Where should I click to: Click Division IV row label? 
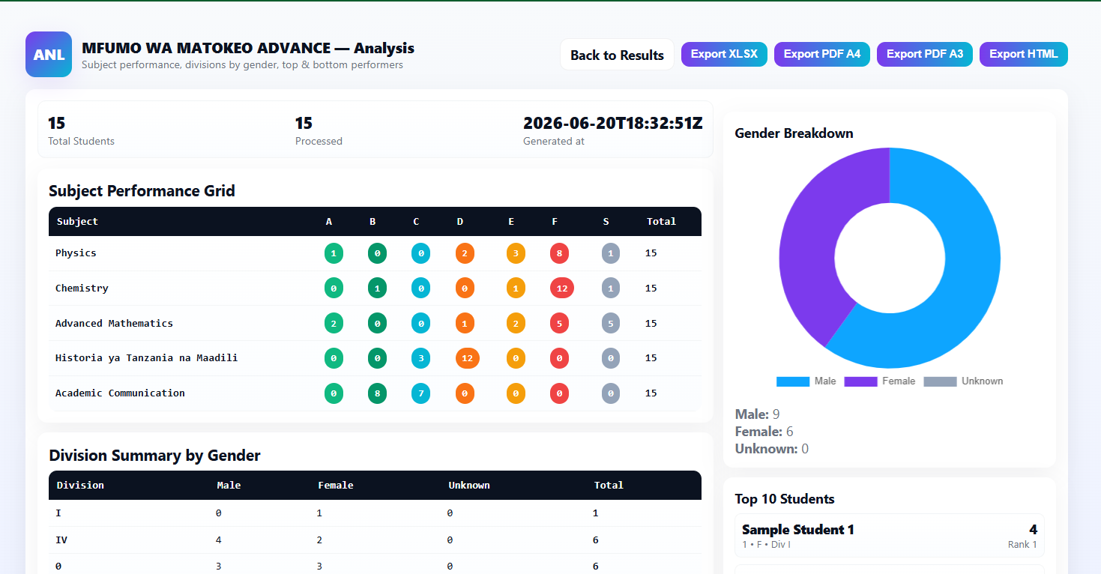pyautogui.click(x=61, y=540)
